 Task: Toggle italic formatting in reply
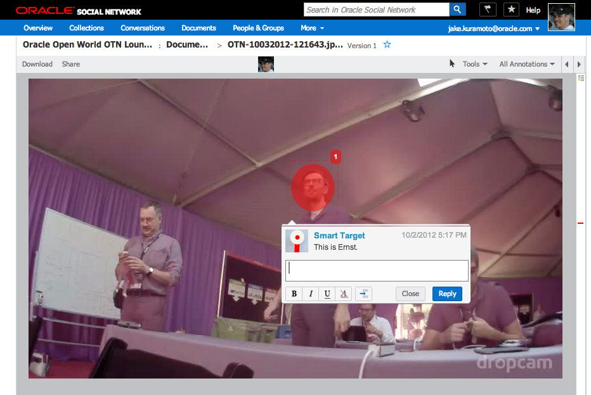pyautogui.click(x=311, y=294)
